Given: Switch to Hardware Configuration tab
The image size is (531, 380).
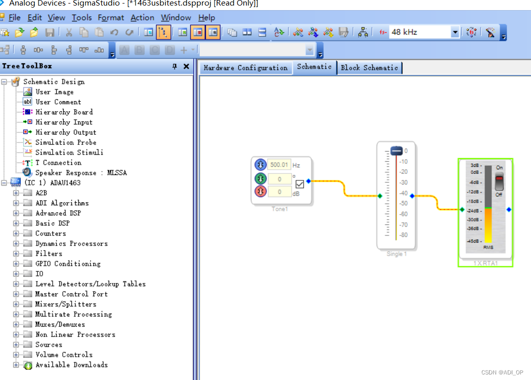Looking at the screenshot, I should point(245,68).
